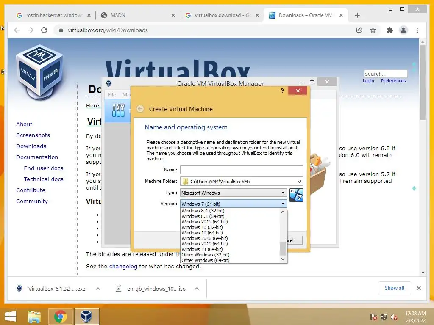
Task: Expand options for en-gb_windows_10 iso download
Action: (x=197, y=289)
